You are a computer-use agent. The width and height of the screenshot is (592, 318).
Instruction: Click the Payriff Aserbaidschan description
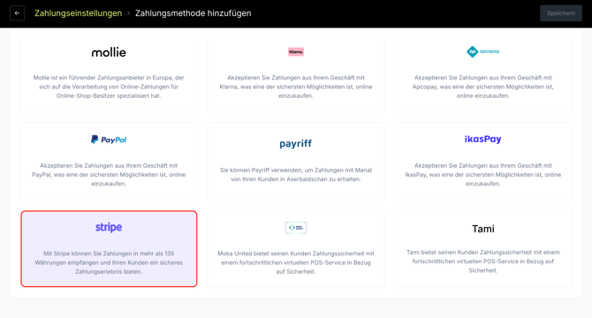click(x=296, y=175)
